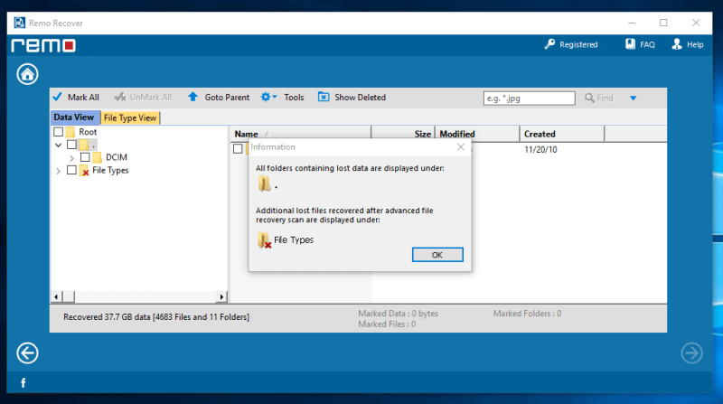The image size is (723, 404).
Task: Click the Registered key icon
Action: pyautogui.click(x=549, y=44)
